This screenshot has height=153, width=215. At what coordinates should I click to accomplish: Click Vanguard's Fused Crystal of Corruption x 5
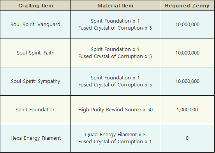click(x=115, y=28)
